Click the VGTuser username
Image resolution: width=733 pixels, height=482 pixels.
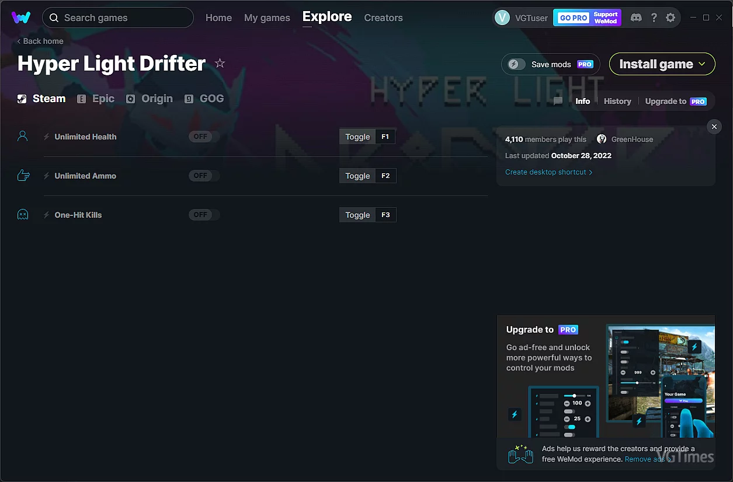pos(531,18)
